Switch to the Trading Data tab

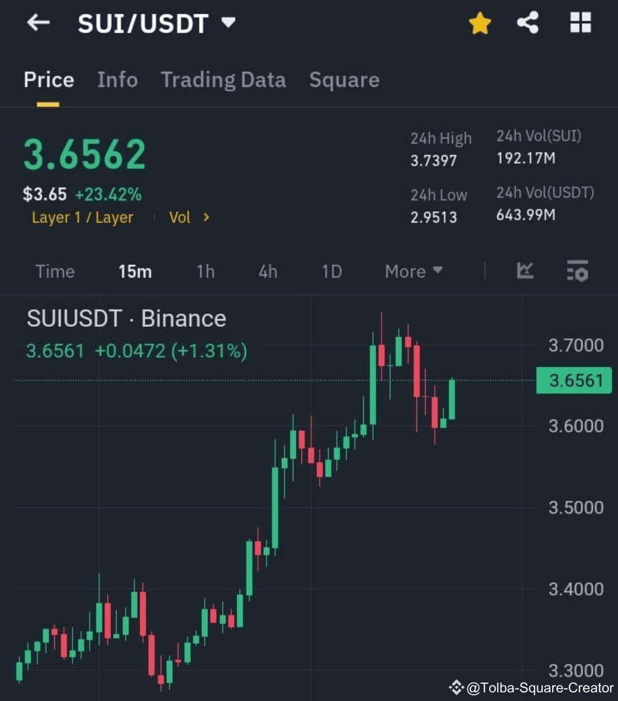point(224,80)
